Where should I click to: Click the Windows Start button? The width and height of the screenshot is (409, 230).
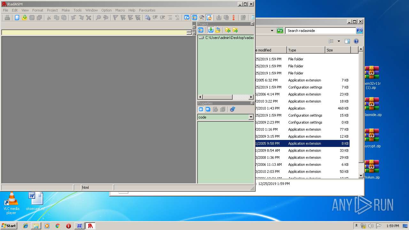tap(9, 226)
